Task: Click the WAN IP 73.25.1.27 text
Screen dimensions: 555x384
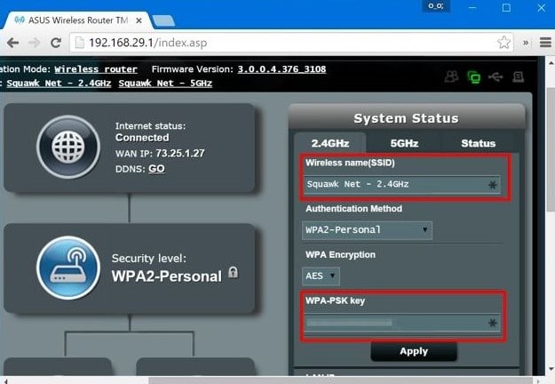Action: click(x=160, y=153)
